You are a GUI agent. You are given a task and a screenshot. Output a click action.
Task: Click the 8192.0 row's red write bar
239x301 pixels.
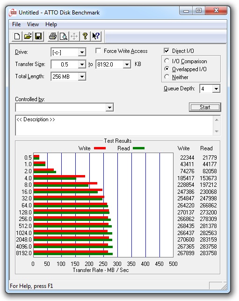[x=71, y=252]
